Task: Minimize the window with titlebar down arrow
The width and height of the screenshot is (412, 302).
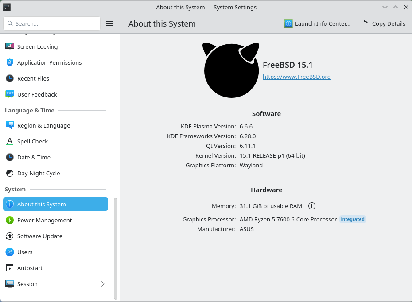Action: pos(385,7)
